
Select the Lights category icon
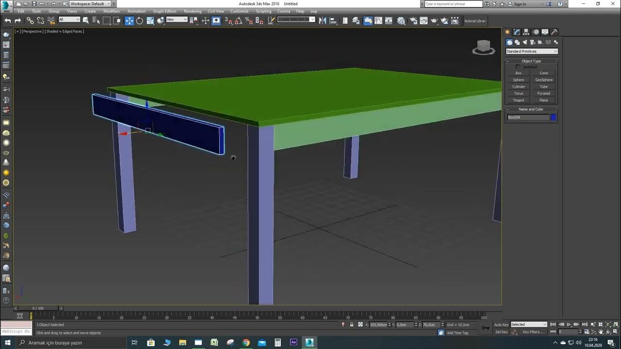[x=525, y=42]
